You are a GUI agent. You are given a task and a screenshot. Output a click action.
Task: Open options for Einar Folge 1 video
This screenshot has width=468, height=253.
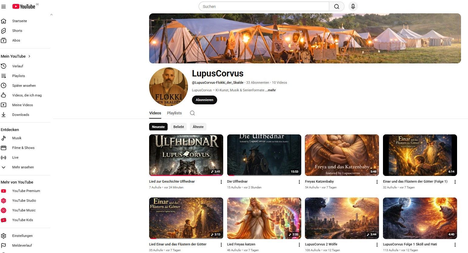point(455,182)
